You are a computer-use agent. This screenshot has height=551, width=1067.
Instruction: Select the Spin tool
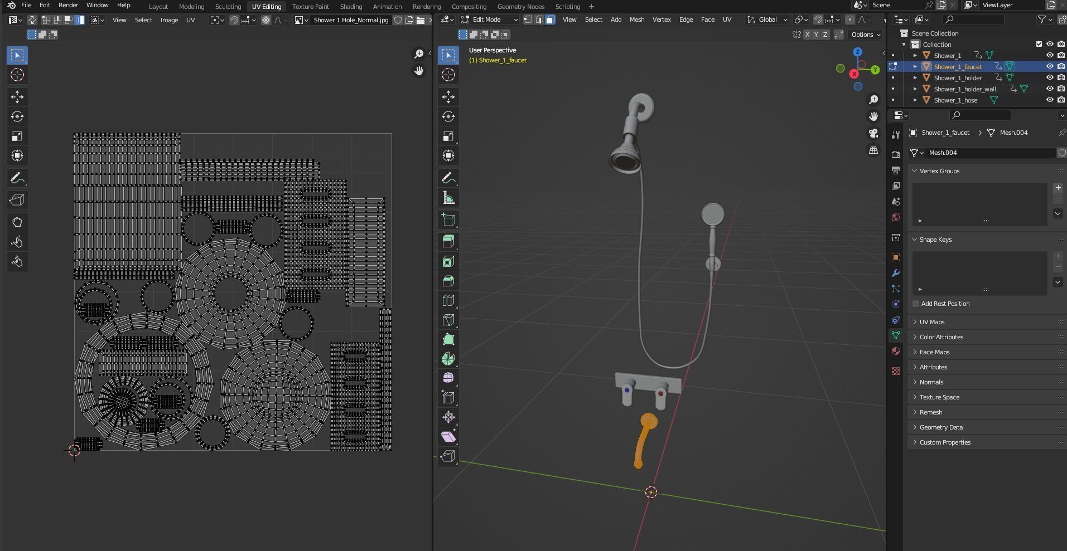448,359
